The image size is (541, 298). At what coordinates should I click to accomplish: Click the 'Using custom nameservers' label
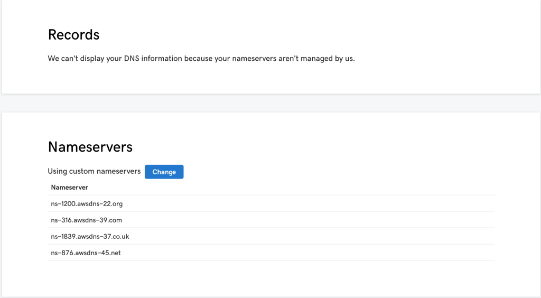click(94, 171)
